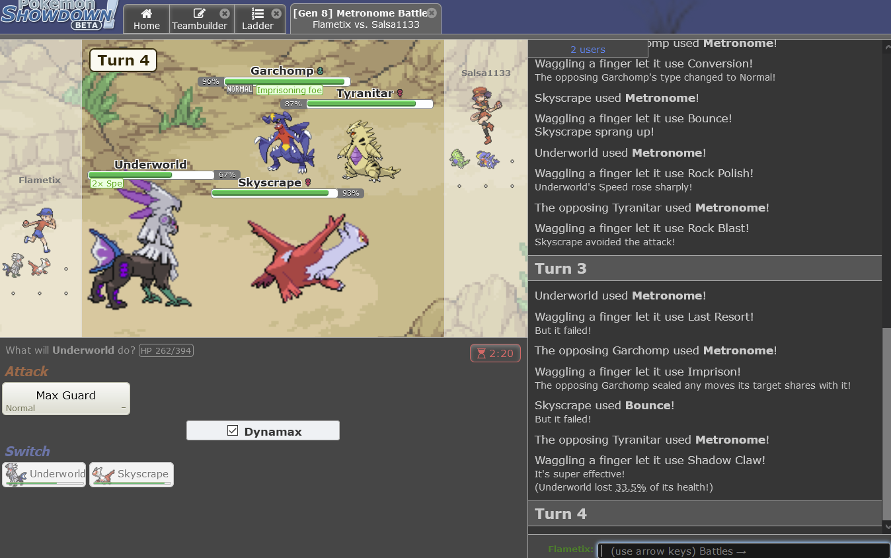Open the 2 users list
The width and height of the screenshot is (891, 558).
[588, 49]
